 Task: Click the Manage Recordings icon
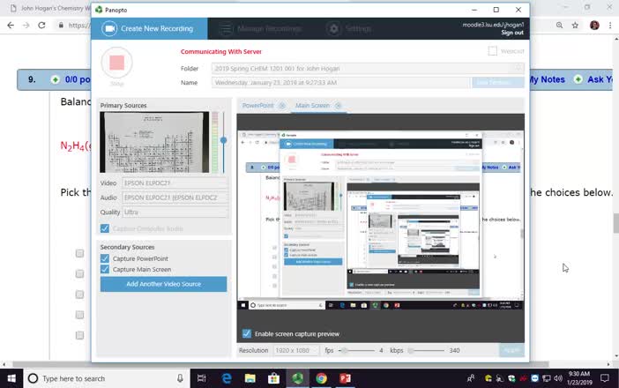[225, 28]
